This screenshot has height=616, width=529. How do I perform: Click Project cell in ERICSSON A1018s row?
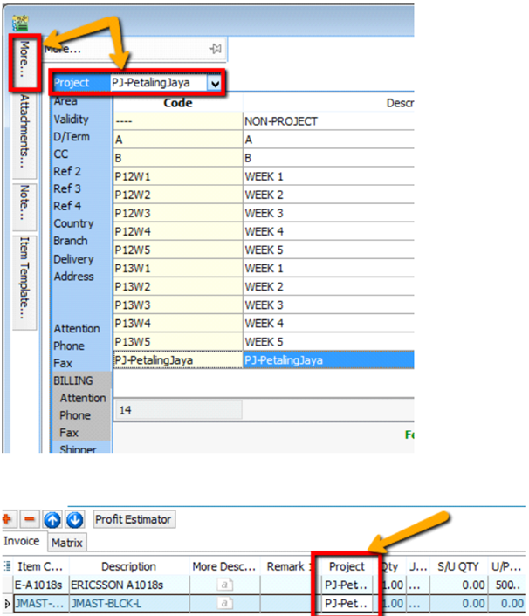pos(347,584)
